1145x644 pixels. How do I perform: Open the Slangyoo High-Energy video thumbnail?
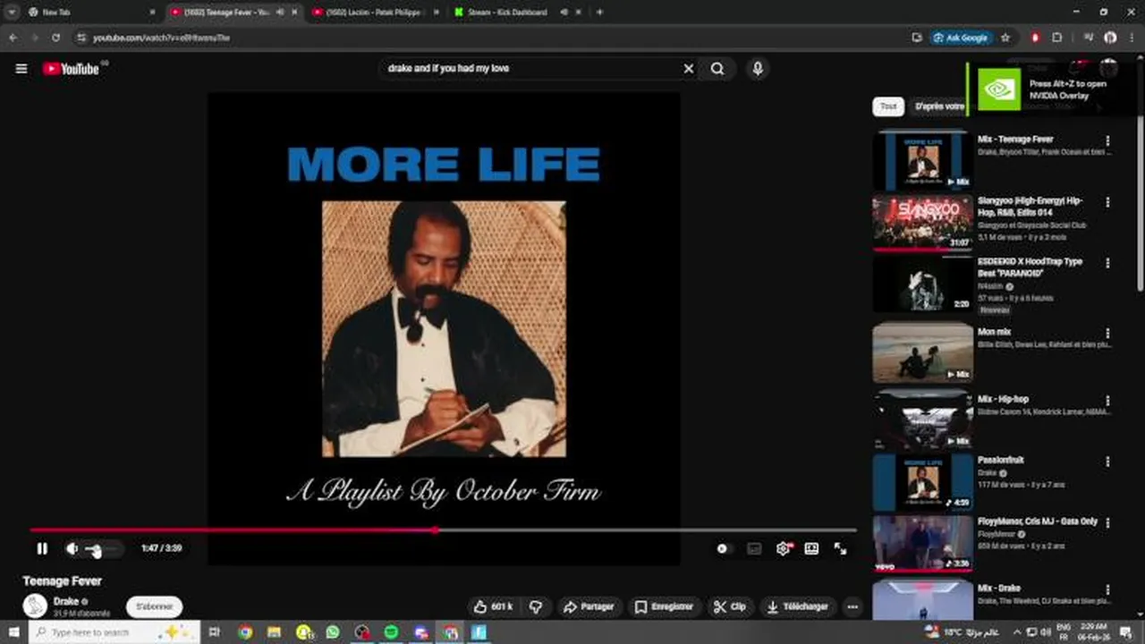[x=922, y=222]
